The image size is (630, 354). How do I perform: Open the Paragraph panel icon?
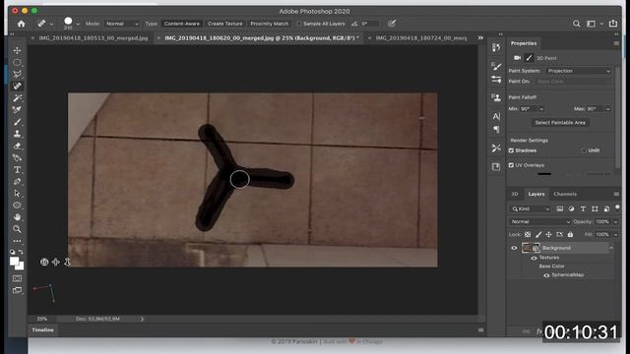pyautogui.click(x=496, y=129)
